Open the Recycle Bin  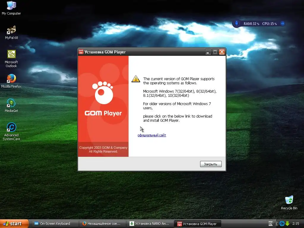[x=289, y=203]
